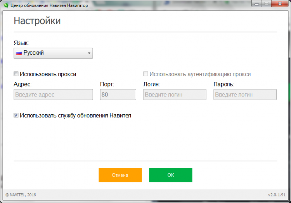Cancel settings with the Отмена button
The height and width of the screenshot is (203, 291).
click(x=120, y=175)
